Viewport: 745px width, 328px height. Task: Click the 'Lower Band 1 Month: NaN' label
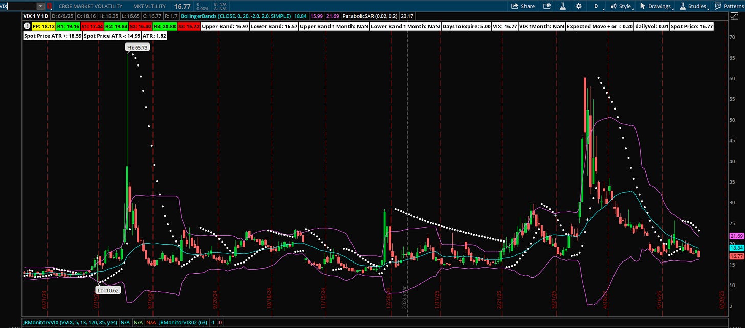click(x=405, y=26)
